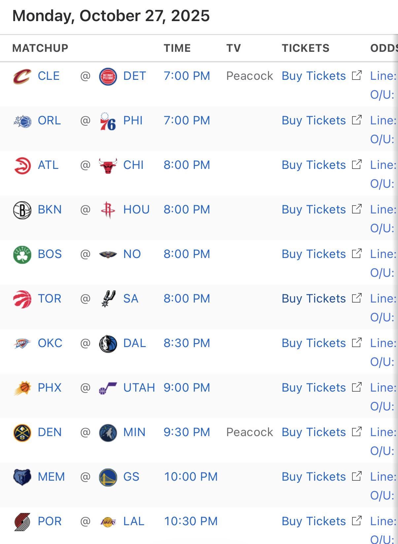
Task: Click the 10:00 PM MEM at GS game time
Action: (x=191, y=477)
